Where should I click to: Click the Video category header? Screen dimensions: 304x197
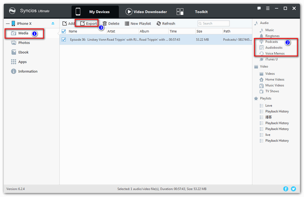[261, 67]
